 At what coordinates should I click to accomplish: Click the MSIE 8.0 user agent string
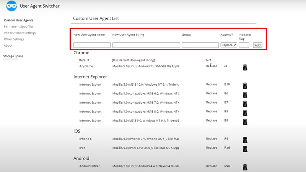tap(146, 112)
